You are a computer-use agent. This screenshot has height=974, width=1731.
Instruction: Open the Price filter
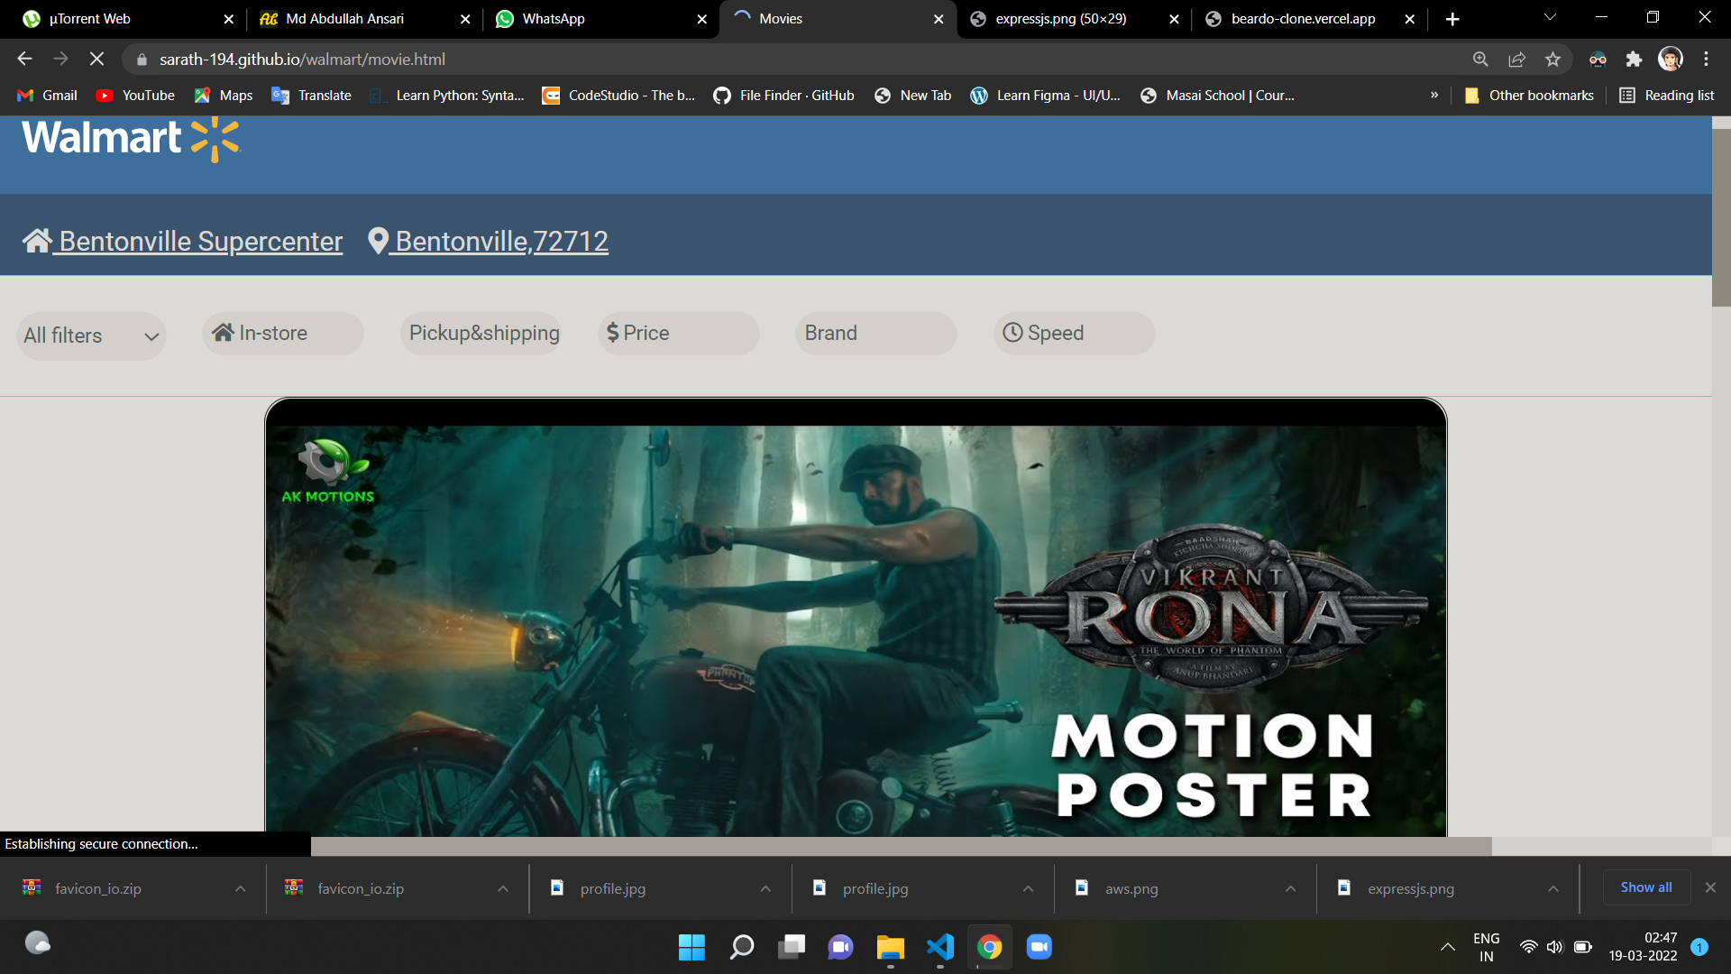coord(678,334)
